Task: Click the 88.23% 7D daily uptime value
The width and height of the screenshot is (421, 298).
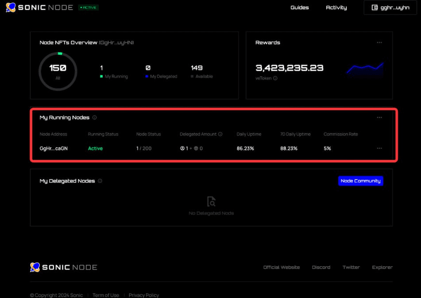Action: pos(289,148)
